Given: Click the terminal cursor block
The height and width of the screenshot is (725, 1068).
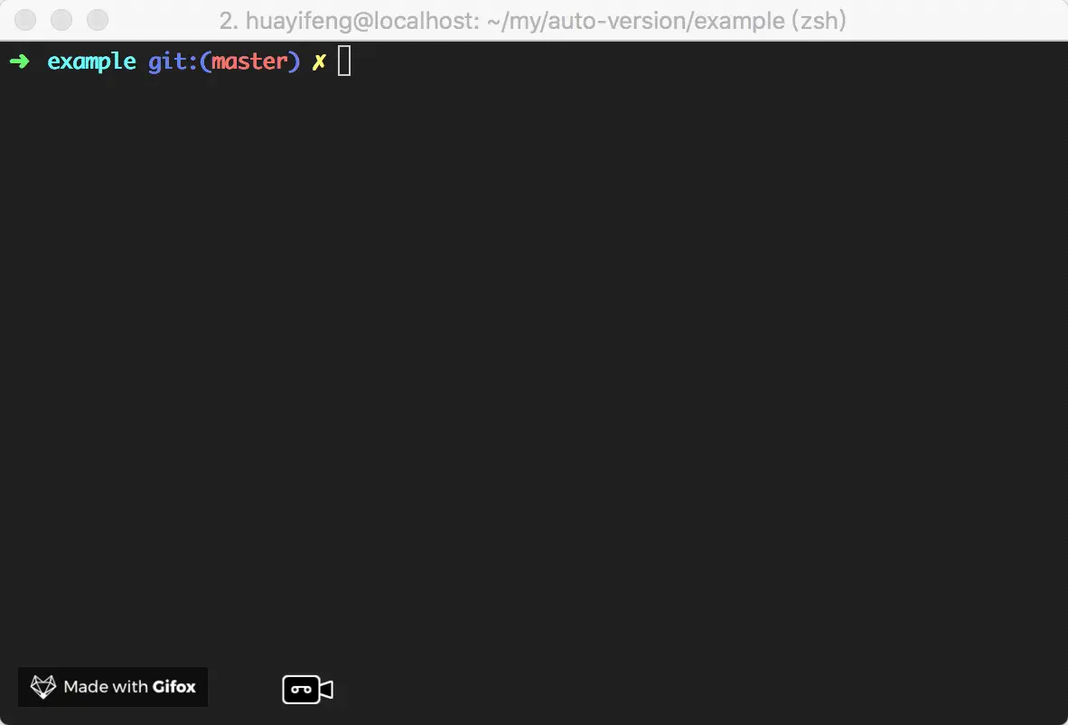Looking at the screenshot, I should click(x=343, y=61).
